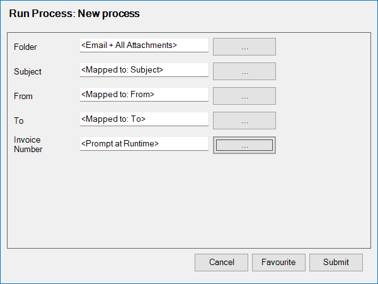Image resolution: width=378 pixels, height=284 pixels.
Task: Click the ellipsis button in the To row
Action: 244,121
